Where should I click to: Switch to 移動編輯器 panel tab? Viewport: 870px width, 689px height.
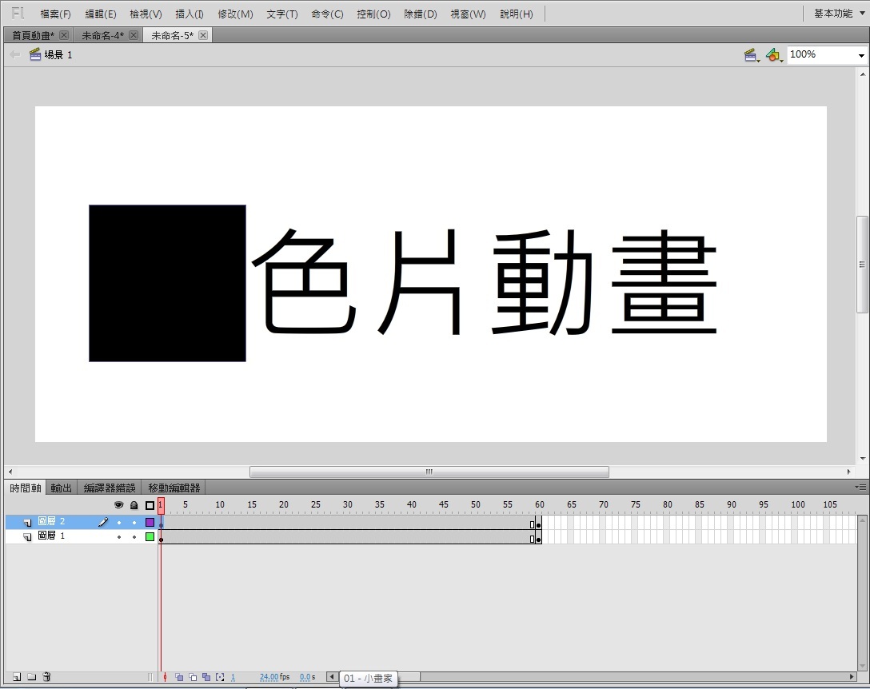[174, 488]
